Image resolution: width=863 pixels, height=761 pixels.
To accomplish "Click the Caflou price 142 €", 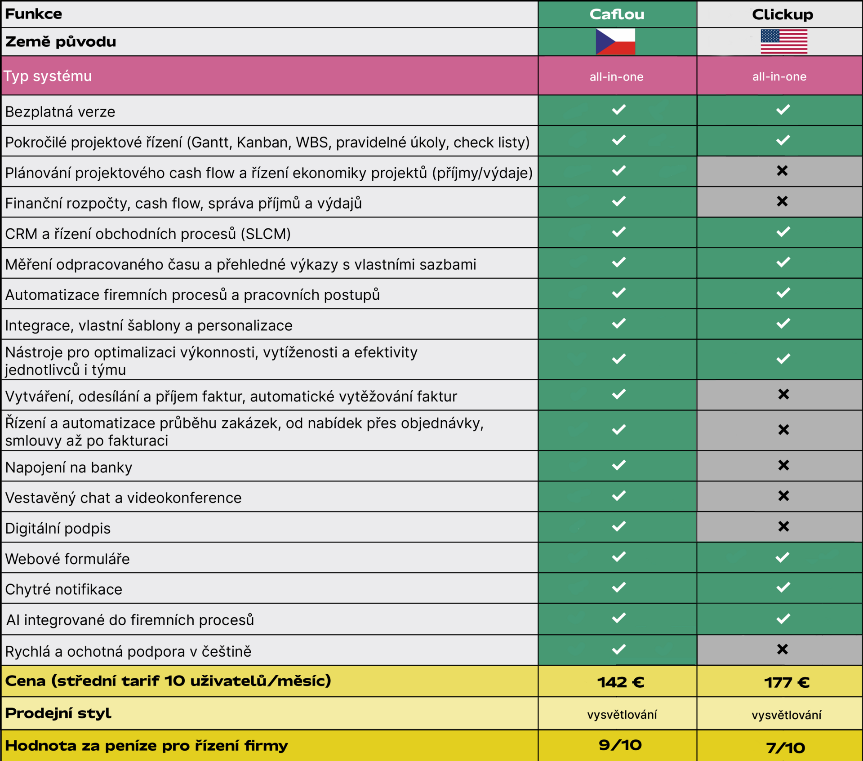I will tap(620, 682).
